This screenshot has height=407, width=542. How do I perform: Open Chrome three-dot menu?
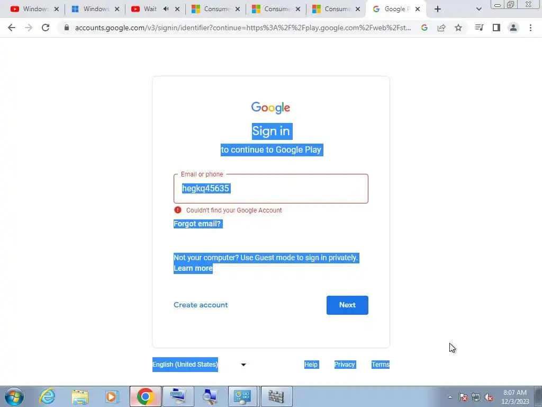530,28
